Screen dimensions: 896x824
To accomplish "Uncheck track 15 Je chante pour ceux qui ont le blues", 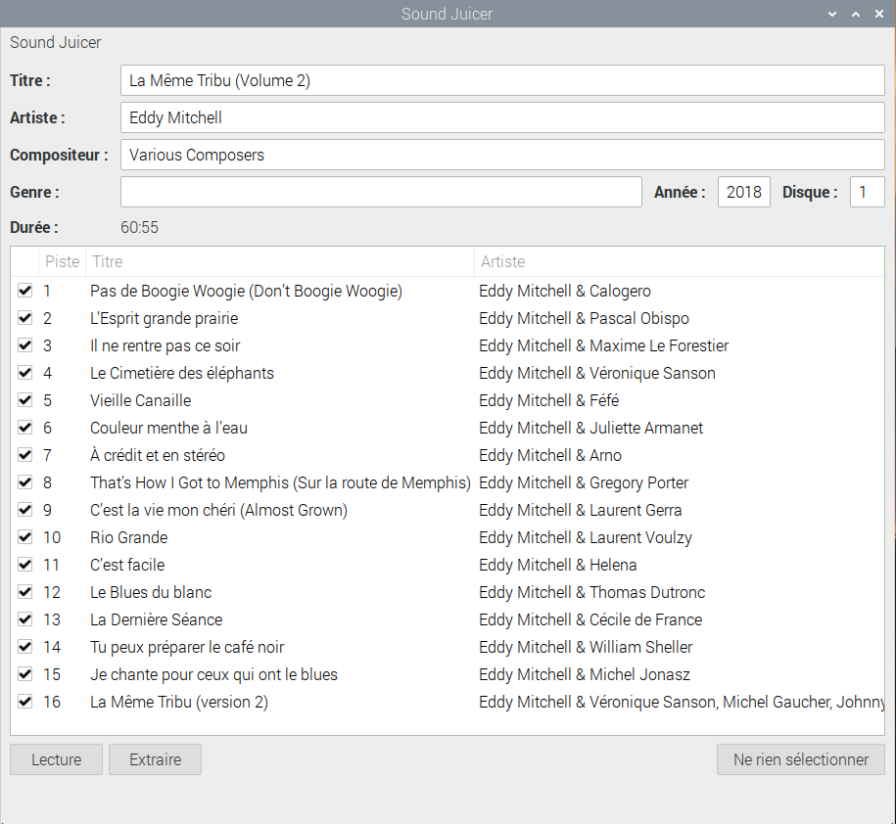I will tap(25, 674).
